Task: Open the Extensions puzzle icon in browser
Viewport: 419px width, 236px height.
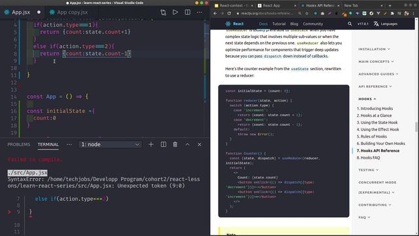Action: (x=392, y=13)
